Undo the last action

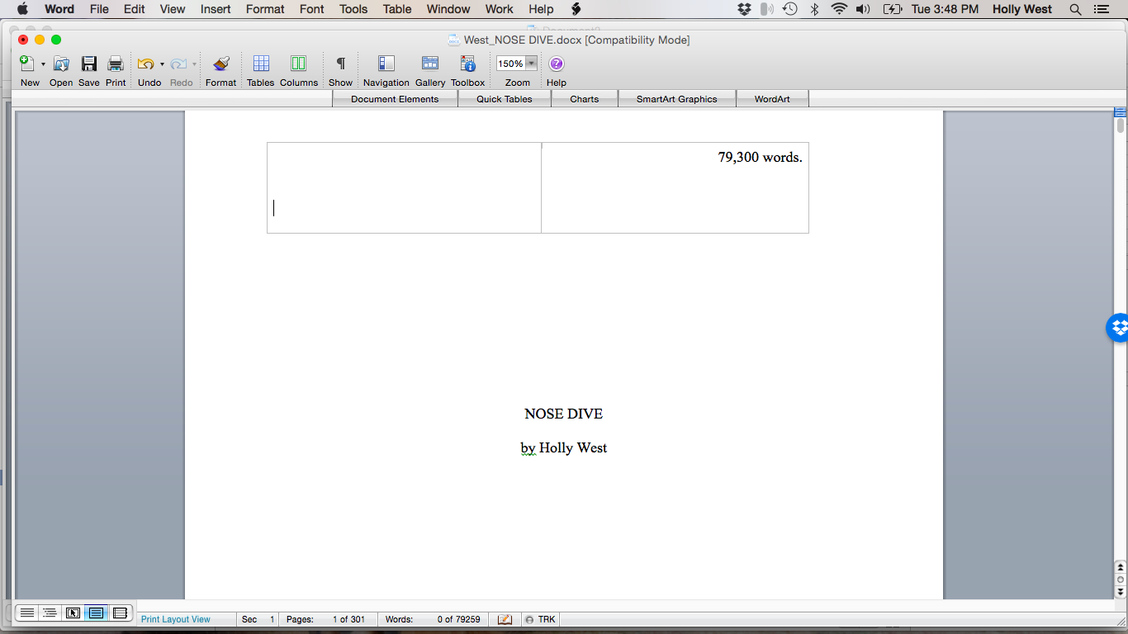click(146, 64)
